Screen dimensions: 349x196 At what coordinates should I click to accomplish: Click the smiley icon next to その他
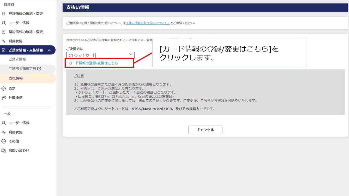pyautogui.click(x=4, y=141)
